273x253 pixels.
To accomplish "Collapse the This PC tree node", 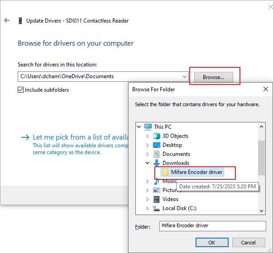I will [139, 127].
